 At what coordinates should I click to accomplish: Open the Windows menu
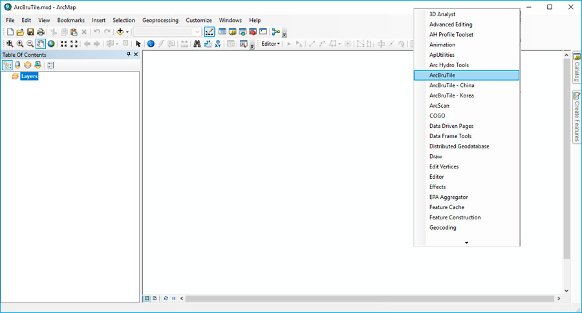tap(230, 21)
